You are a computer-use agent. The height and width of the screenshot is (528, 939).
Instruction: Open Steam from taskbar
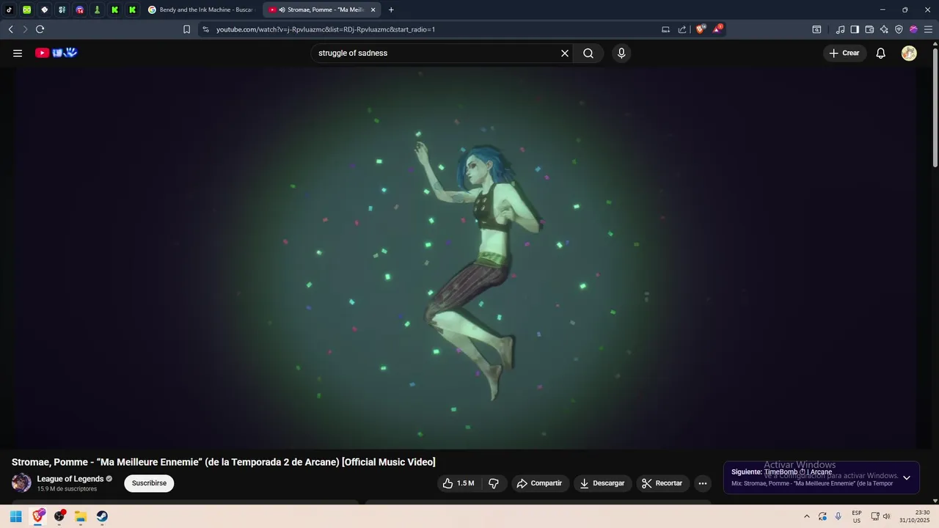click(102, 516)
